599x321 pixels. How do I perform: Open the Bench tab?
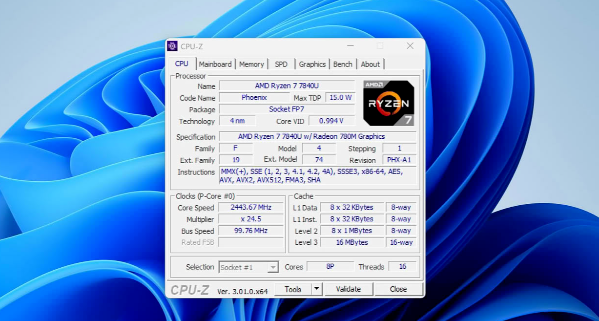coord(343,64)
